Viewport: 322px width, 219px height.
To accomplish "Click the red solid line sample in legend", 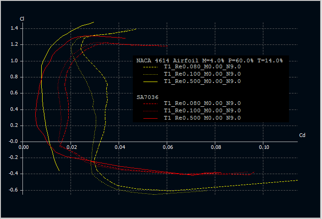I will (x=151, y=118).
